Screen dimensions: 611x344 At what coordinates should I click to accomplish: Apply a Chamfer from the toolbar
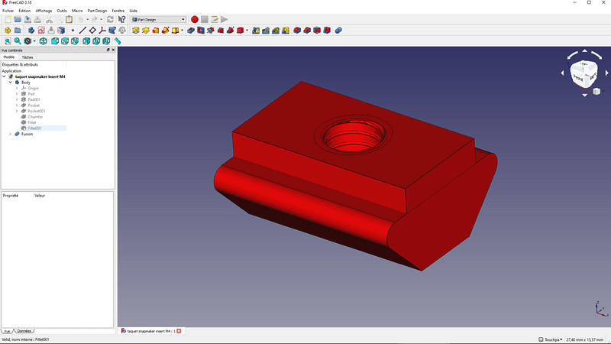click(x=307, y=31)
